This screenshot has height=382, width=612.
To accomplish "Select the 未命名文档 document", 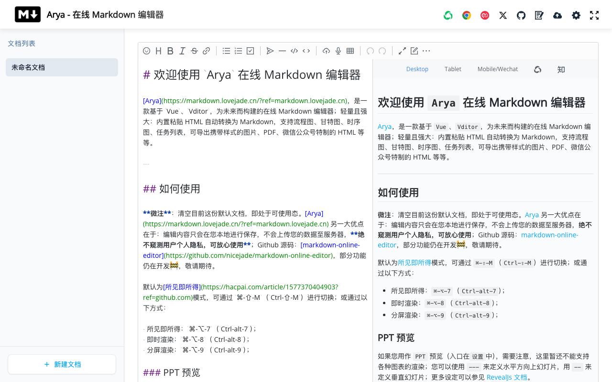I will pyautogui.click(x=62, y=67).
